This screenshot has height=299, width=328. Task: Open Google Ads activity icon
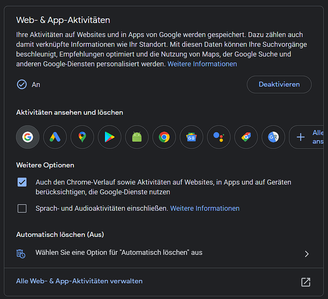pos(55,137)
